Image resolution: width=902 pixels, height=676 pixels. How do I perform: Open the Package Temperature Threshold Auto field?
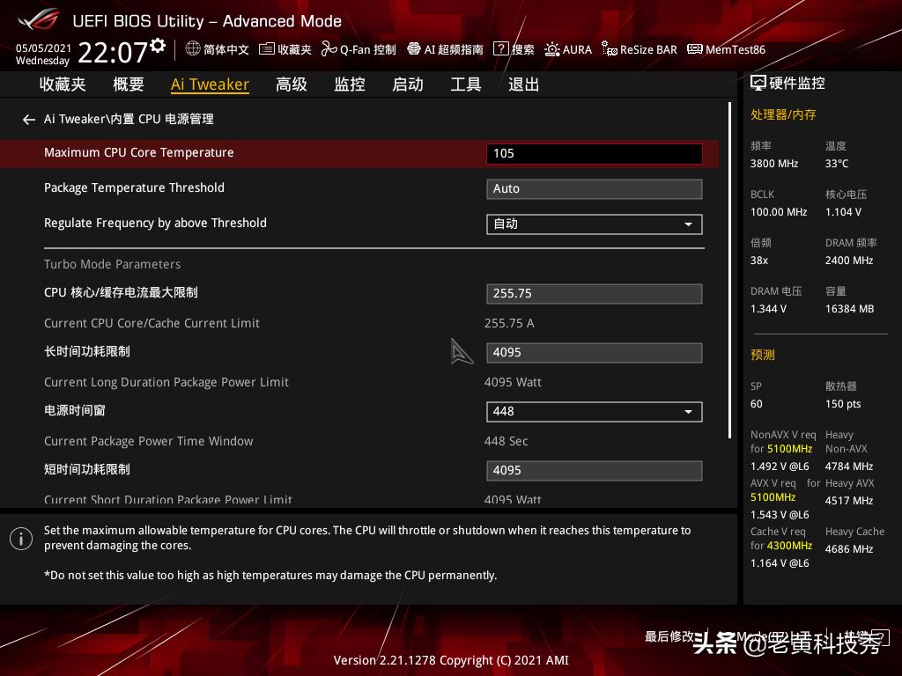coord(594,188)
